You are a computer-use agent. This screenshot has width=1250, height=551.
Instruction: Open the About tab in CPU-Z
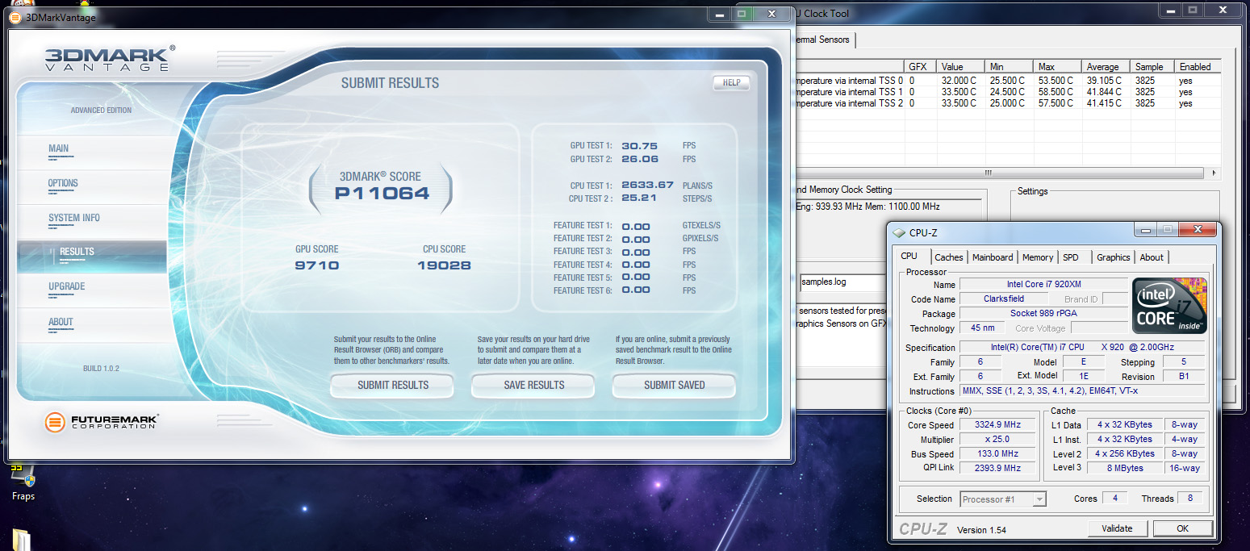(x=1152, y=257)
